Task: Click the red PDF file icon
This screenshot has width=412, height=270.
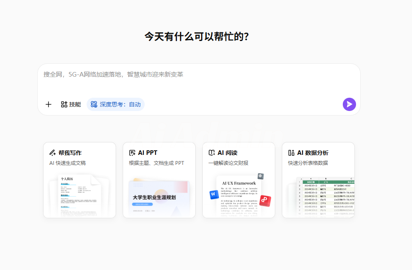Action: click(x=265, y=201)
